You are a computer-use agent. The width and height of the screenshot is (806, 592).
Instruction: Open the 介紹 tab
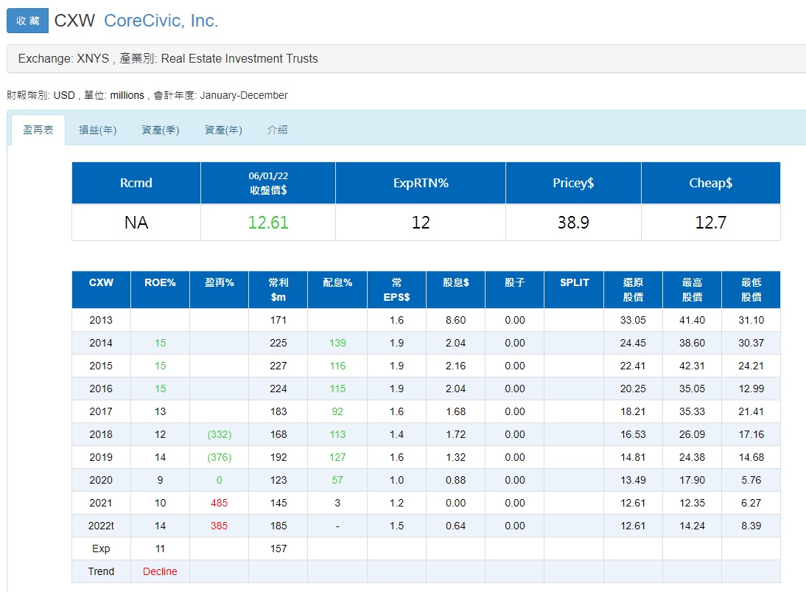click(x=277, y=130)
